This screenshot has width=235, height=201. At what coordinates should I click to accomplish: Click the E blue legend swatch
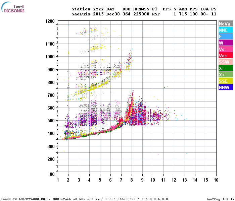pos(226,37)
